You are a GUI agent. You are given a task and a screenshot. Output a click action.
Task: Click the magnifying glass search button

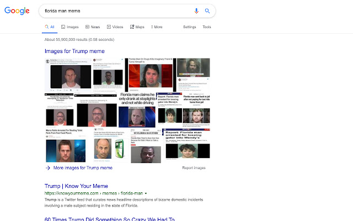(x=207, y=11)
